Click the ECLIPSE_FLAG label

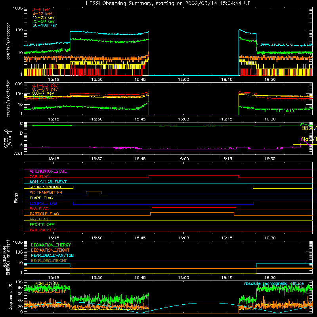[x=43, y=203]
